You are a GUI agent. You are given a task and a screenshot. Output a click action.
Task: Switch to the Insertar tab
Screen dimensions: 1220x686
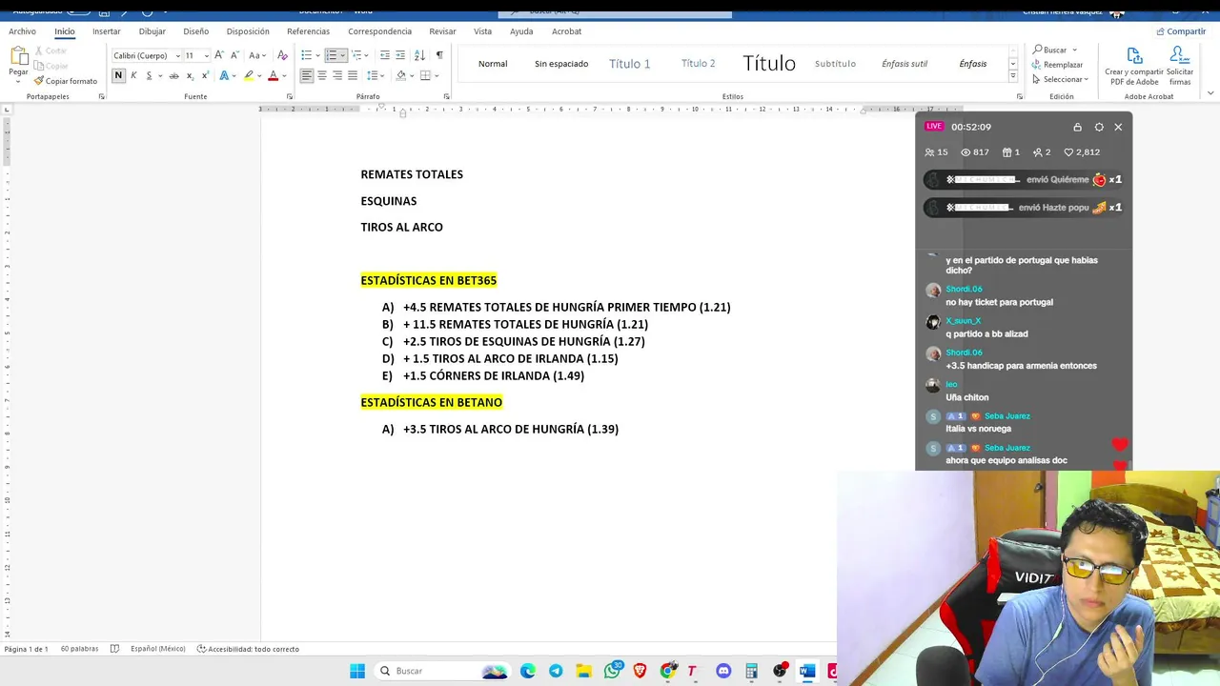[107, 31]
